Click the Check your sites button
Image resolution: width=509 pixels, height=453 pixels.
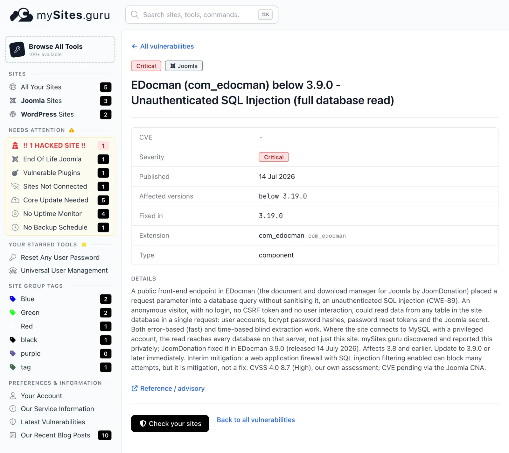170,423
